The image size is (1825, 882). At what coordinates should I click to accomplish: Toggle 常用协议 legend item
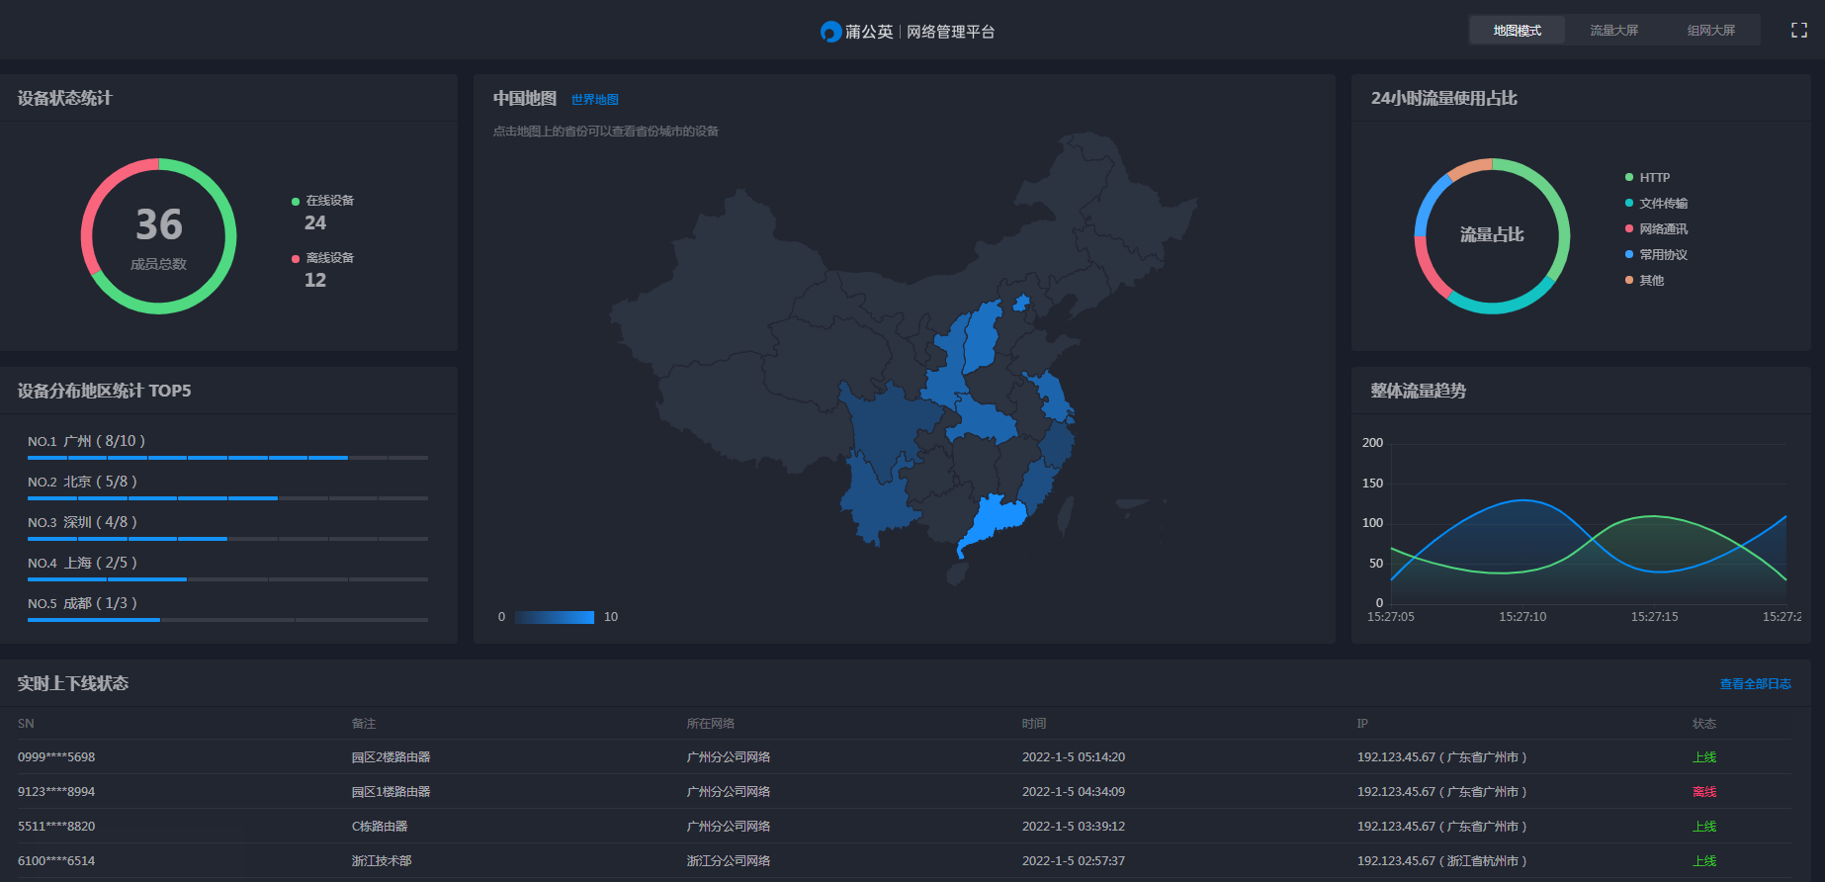(x=1656, y=255)
